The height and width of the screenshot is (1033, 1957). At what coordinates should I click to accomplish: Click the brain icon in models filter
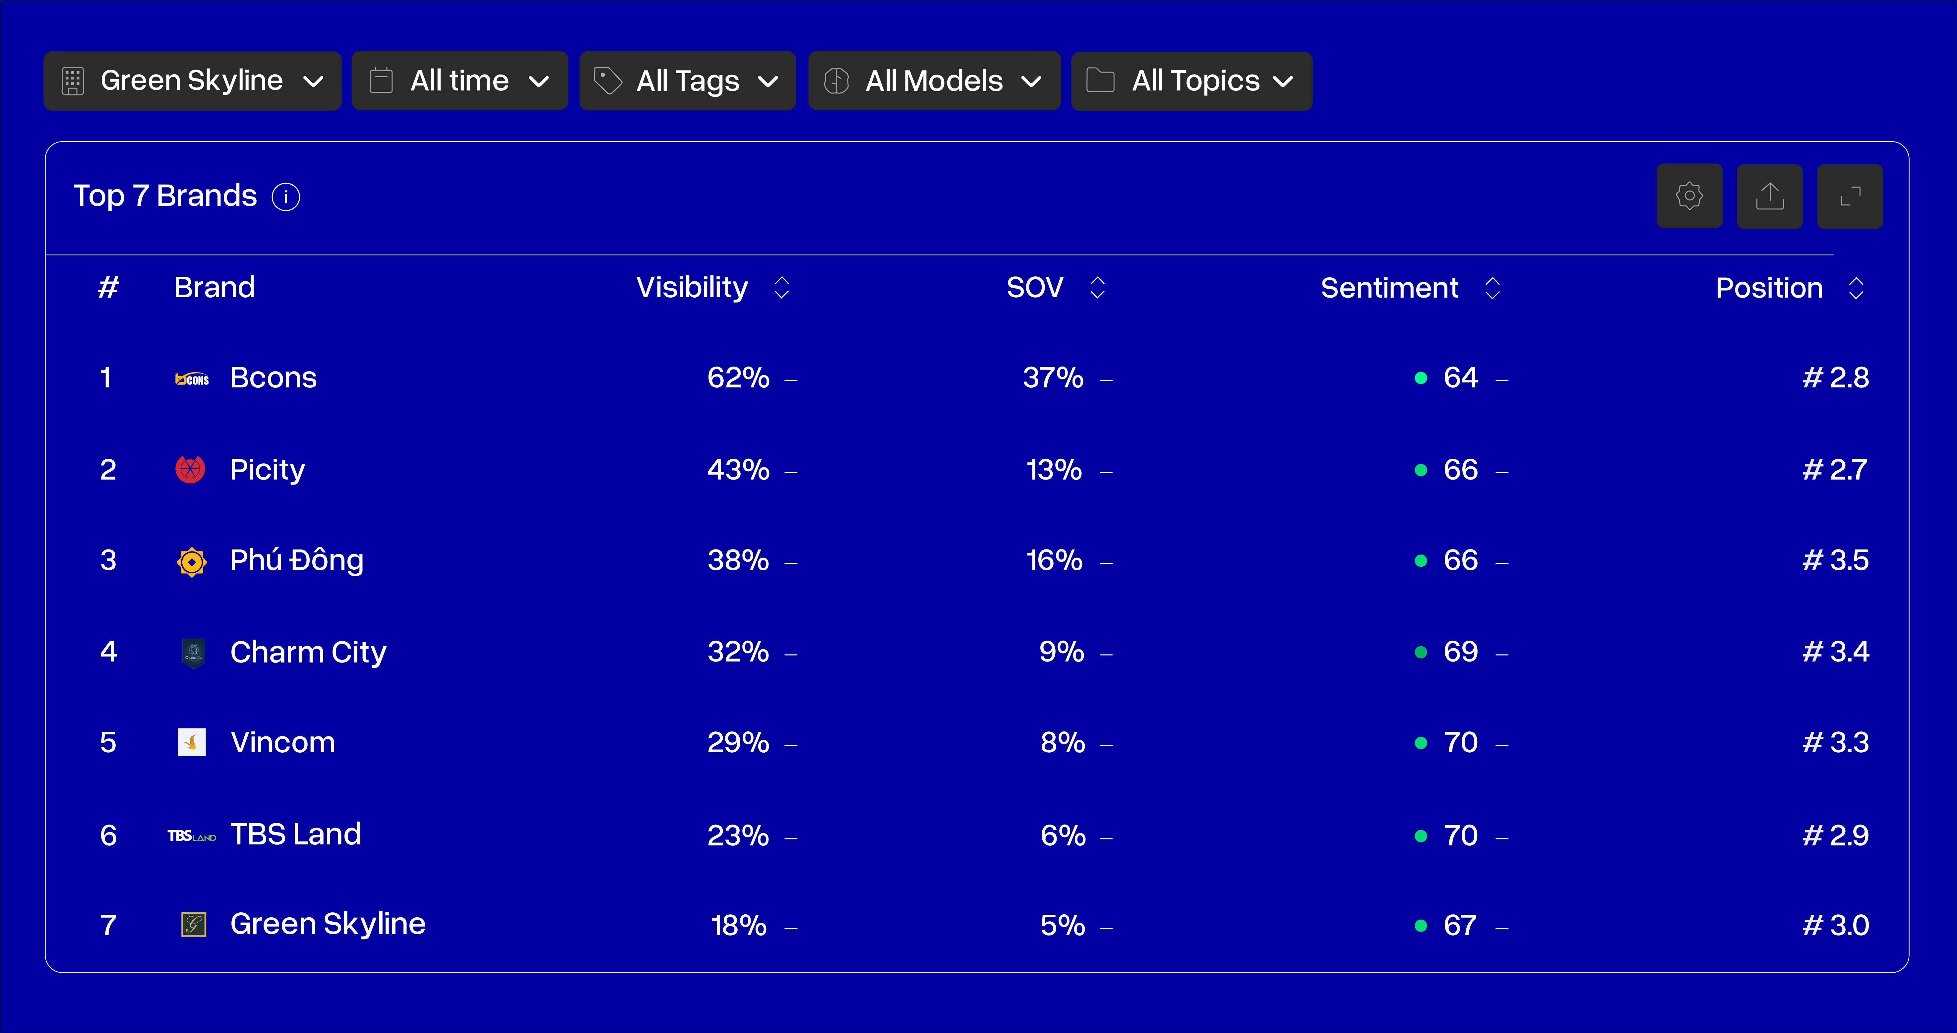coord(836,81)
